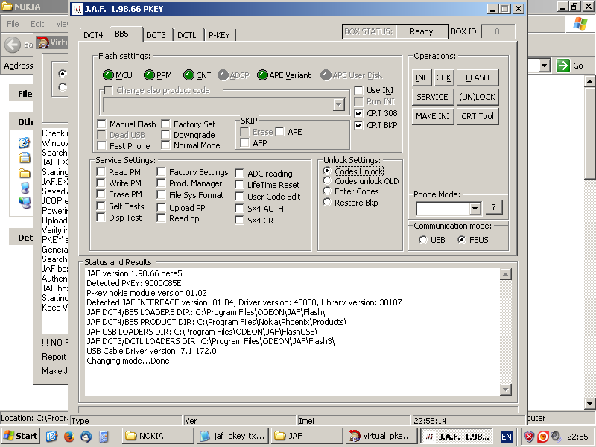Viewport: 596px width, 447px height.
Task: Open the Address bar dropdown arrow
Action: pos(544,66)
